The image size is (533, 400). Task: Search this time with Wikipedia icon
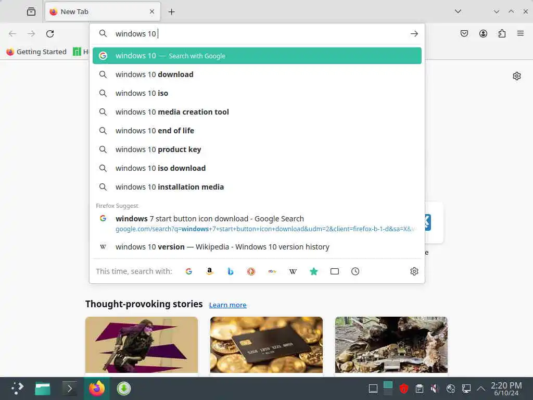click(293, 271)
